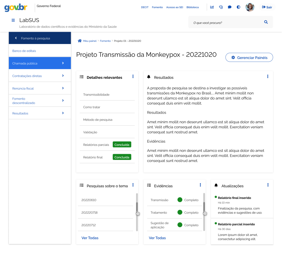Open the chat messages icon
The image size is (282, 257).
pos(230,7)
